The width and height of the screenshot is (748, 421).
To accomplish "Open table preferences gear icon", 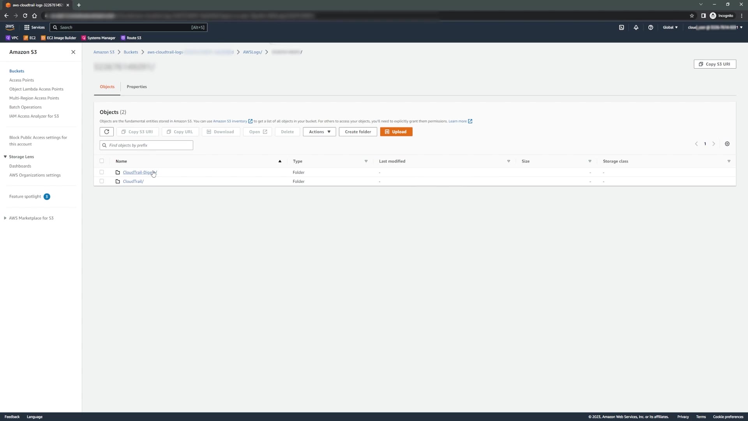I will tap(727, 144).
